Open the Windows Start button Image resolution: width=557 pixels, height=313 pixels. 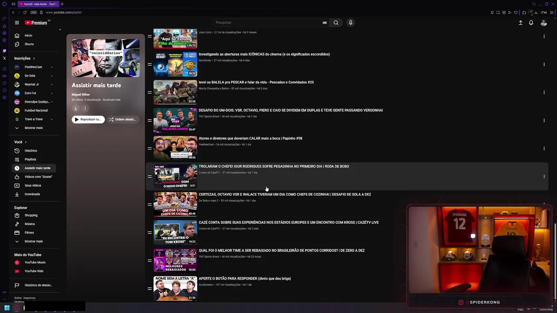(7, 308)
